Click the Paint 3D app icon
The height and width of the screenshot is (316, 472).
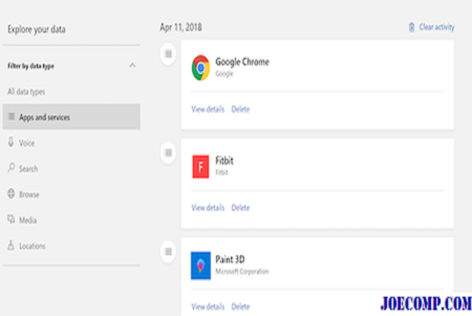201,265
